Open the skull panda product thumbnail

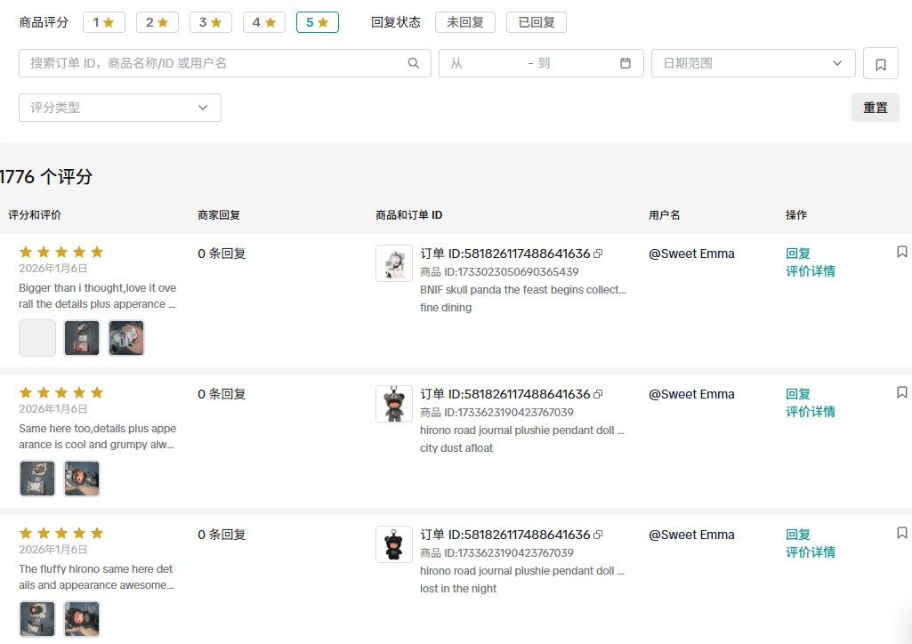[394, 263]
